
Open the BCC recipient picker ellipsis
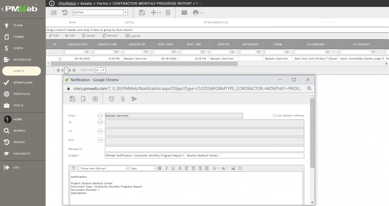pyautogui.click(x=100, y=140)
